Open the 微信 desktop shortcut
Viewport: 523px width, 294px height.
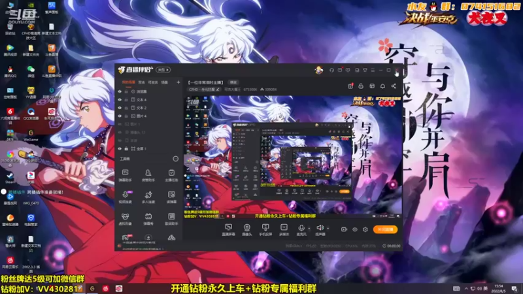[31, 71]
